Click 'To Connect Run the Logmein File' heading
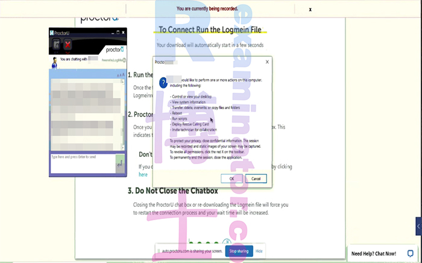 210,30
